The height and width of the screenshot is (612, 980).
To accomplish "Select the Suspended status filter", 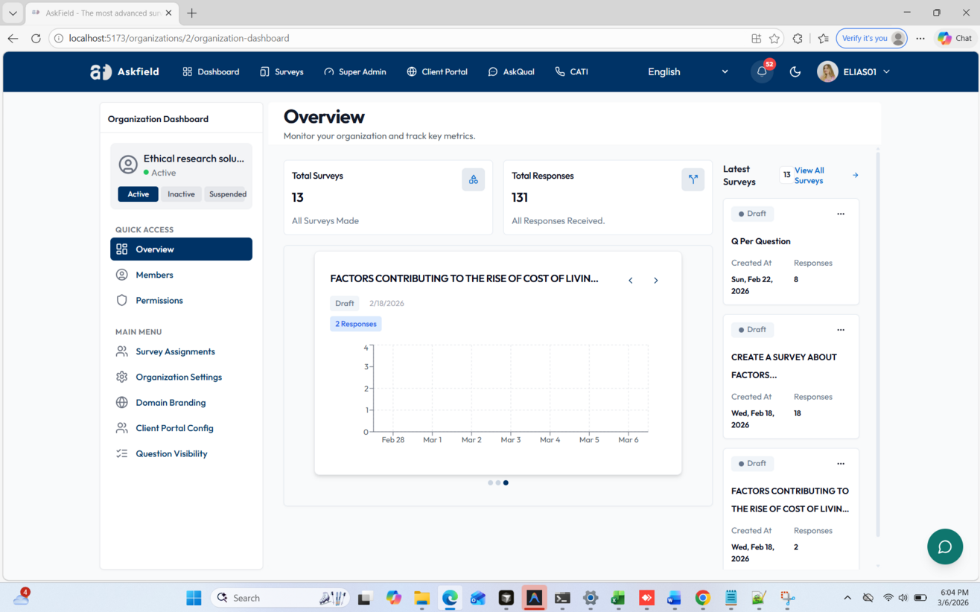I will [x=226, y=194].
